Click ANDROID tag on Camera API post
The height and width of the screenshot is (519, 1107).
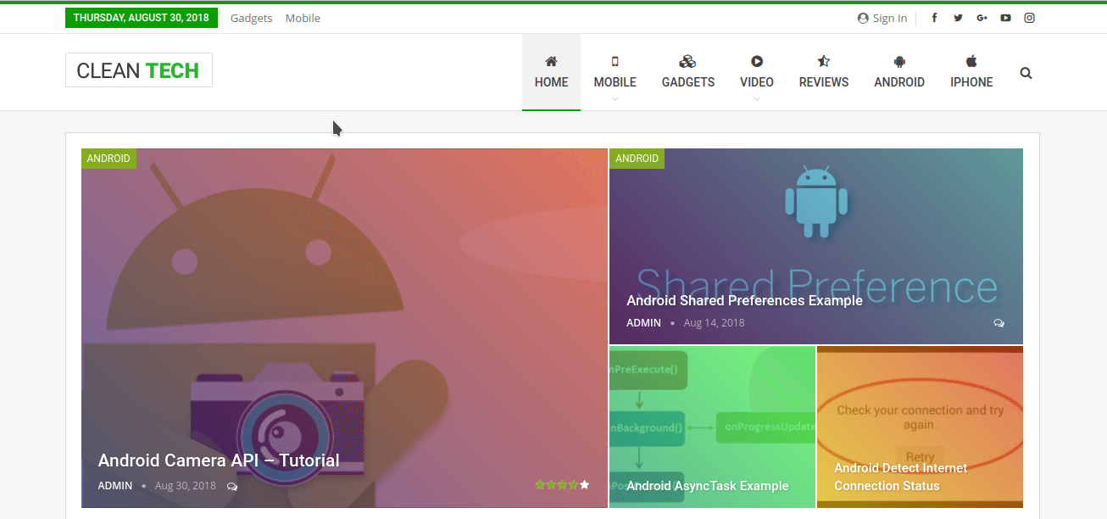(108, 159)
